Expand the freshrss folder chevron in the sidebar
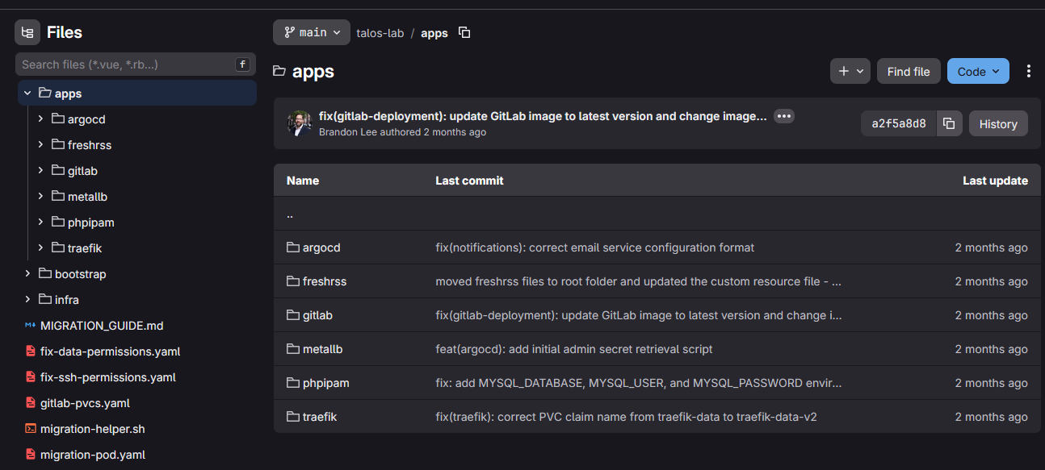Screen dimensions: 1045x470 pos(40,145)
